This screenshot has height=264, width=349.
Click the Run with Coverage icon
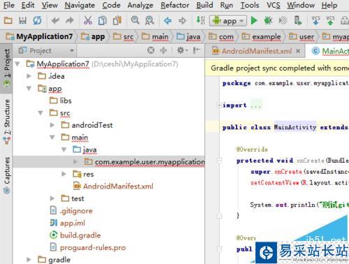pos(283,21)
